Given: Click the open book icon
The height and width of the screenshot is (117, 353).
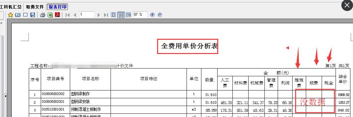Looking at the screenshot, I should point(18,15).
